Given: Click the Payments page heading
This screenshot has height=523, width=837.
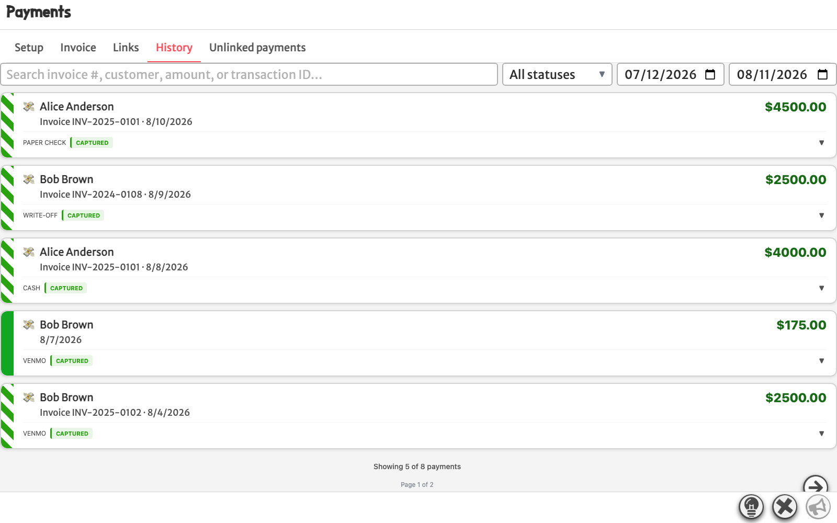Looking at the screenshot, I should coord(39,12).
